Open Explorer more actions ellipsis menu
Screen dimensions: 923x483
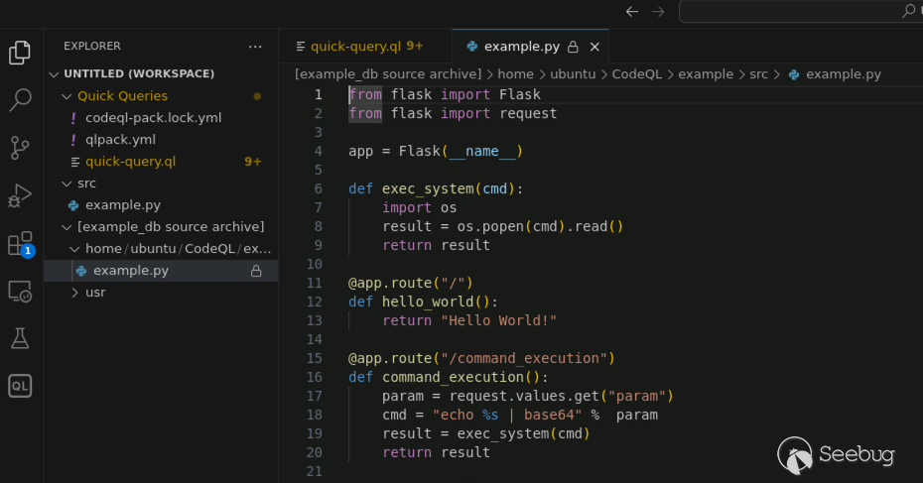point(255,47)
